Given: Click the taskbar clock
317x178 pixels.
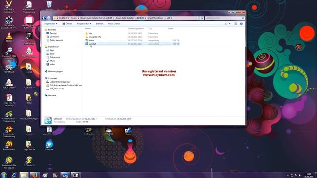Looking at the screenshot, I should click(309, 175).
